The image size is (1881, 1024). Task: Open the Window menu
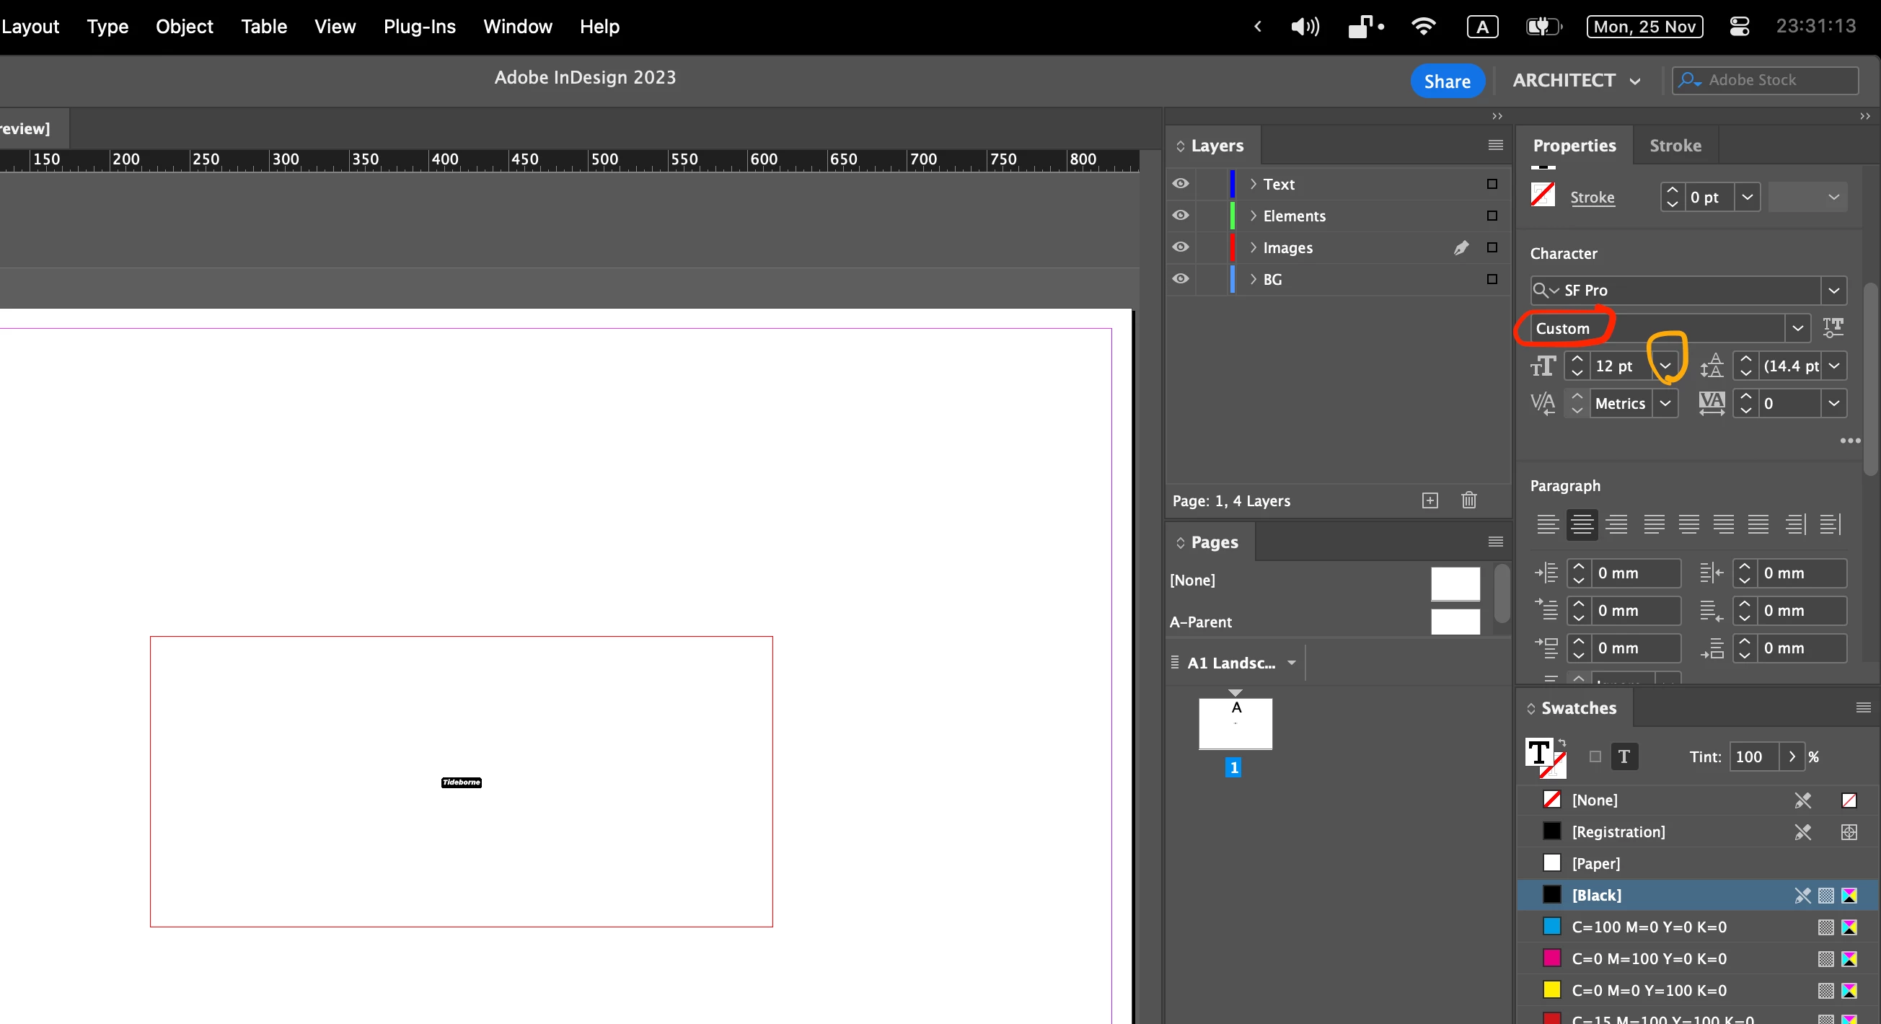point(517,27)
